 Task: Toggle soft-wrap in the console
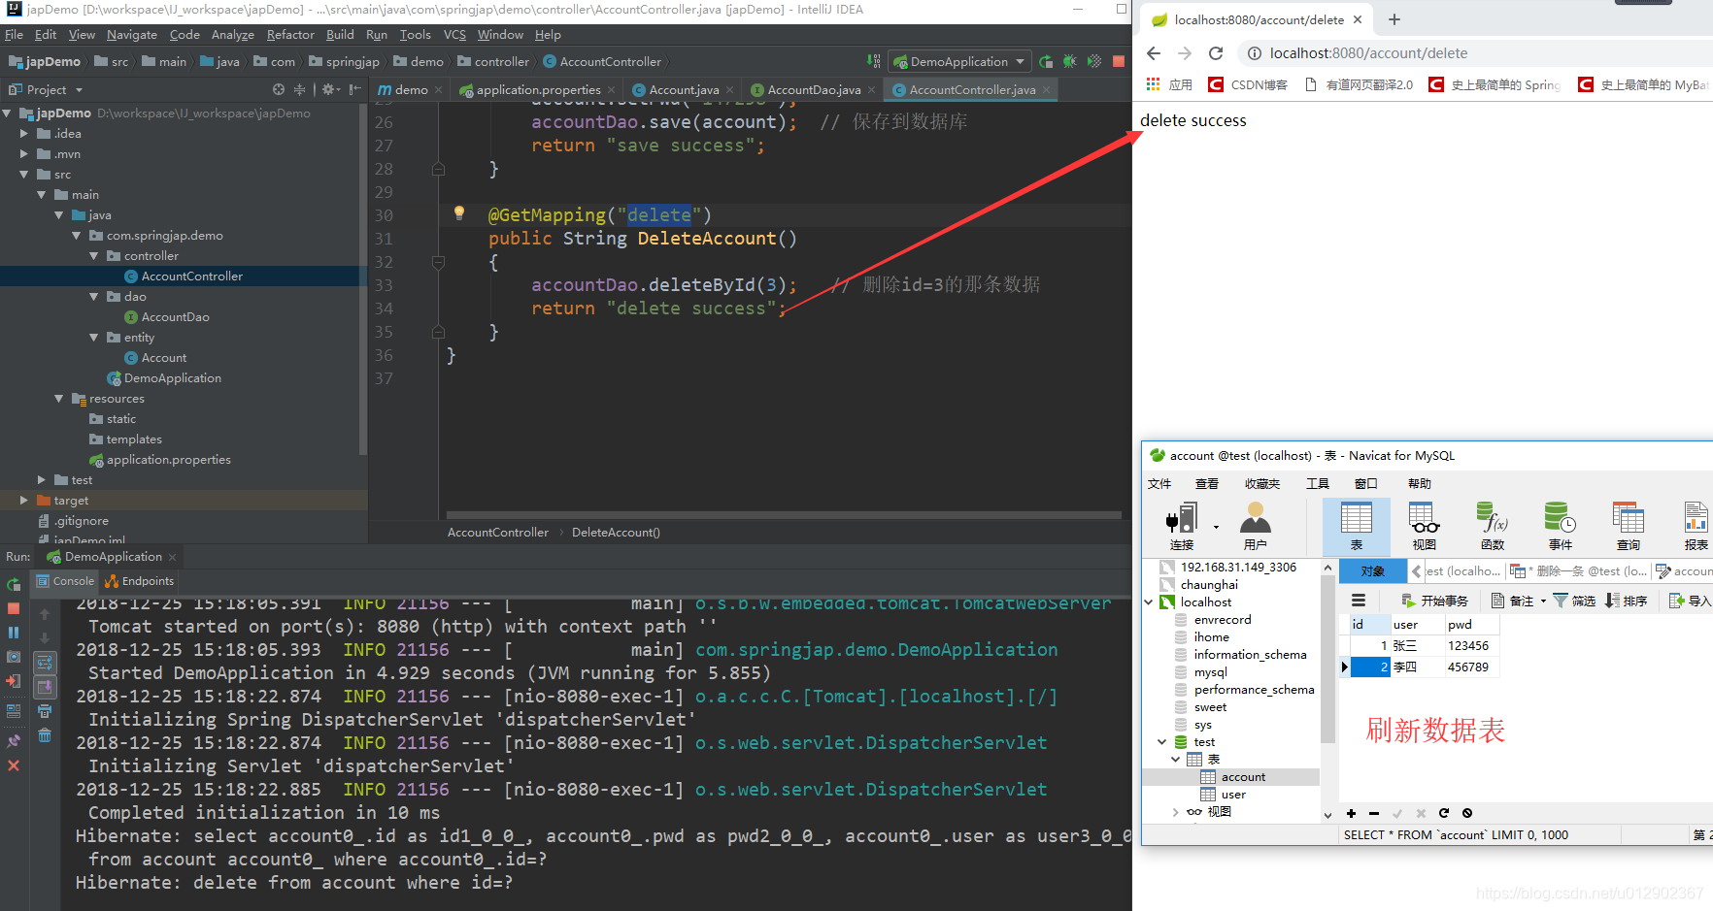pyautogui.click(x=45, y=663)
